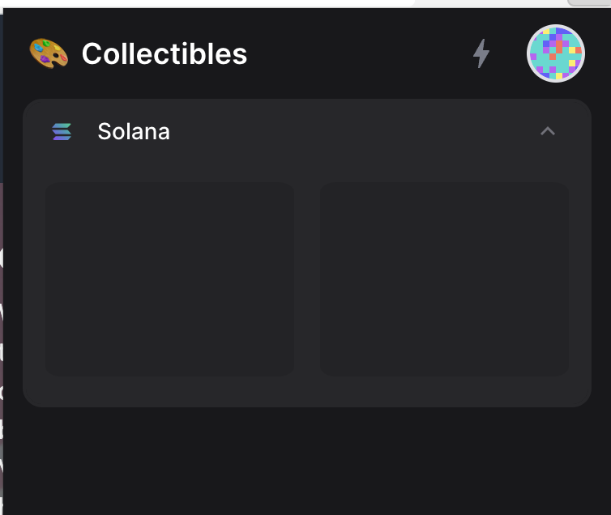Select the second empty NFT tile
The width and height of the screenshot is (611, 515).
click(x=444, y=279)
